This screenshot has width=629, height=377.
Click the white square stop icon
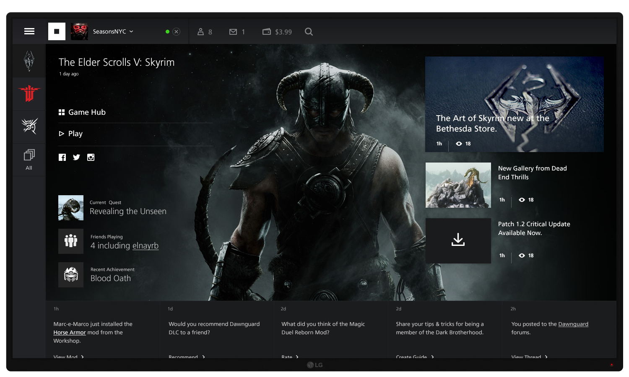57,31
